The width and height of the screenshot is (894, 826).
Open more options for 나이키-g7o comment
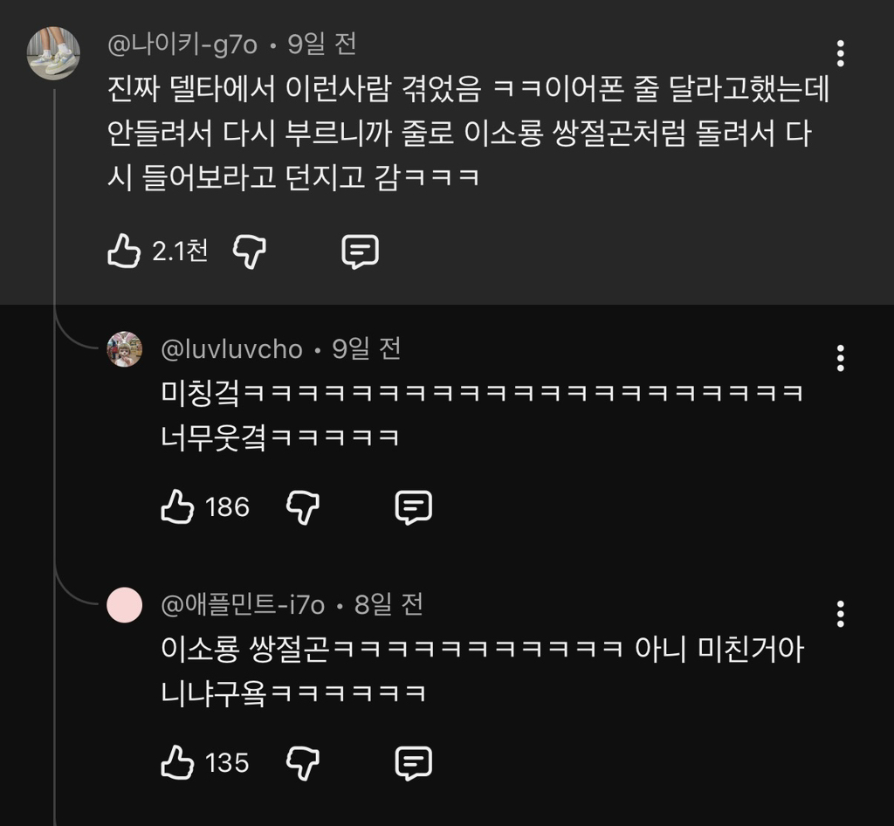pyautogui.click(x=840, y=53)
